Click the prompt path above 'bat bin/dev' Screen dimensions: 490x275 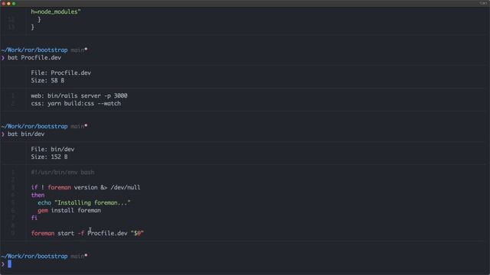point(34,126)
